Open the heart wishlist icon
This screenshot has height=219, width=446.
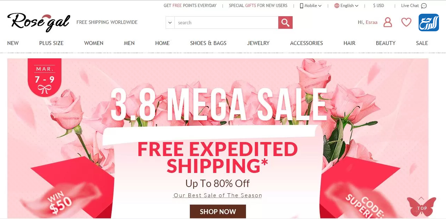[x=406, y=22]
